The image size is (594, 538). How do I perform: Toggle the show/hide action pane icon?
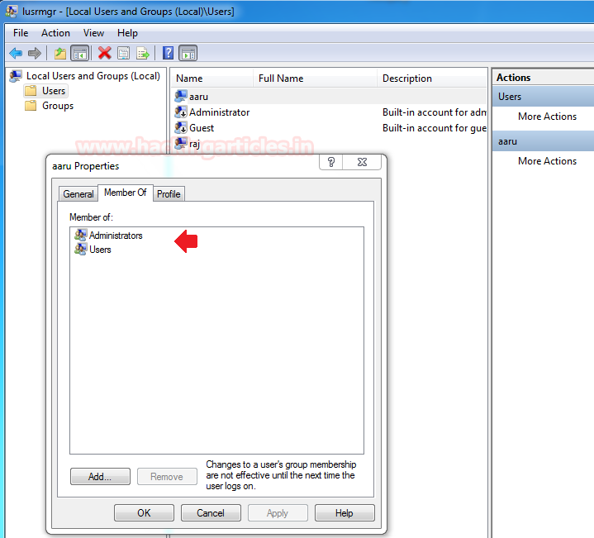[x=188, y=54]
